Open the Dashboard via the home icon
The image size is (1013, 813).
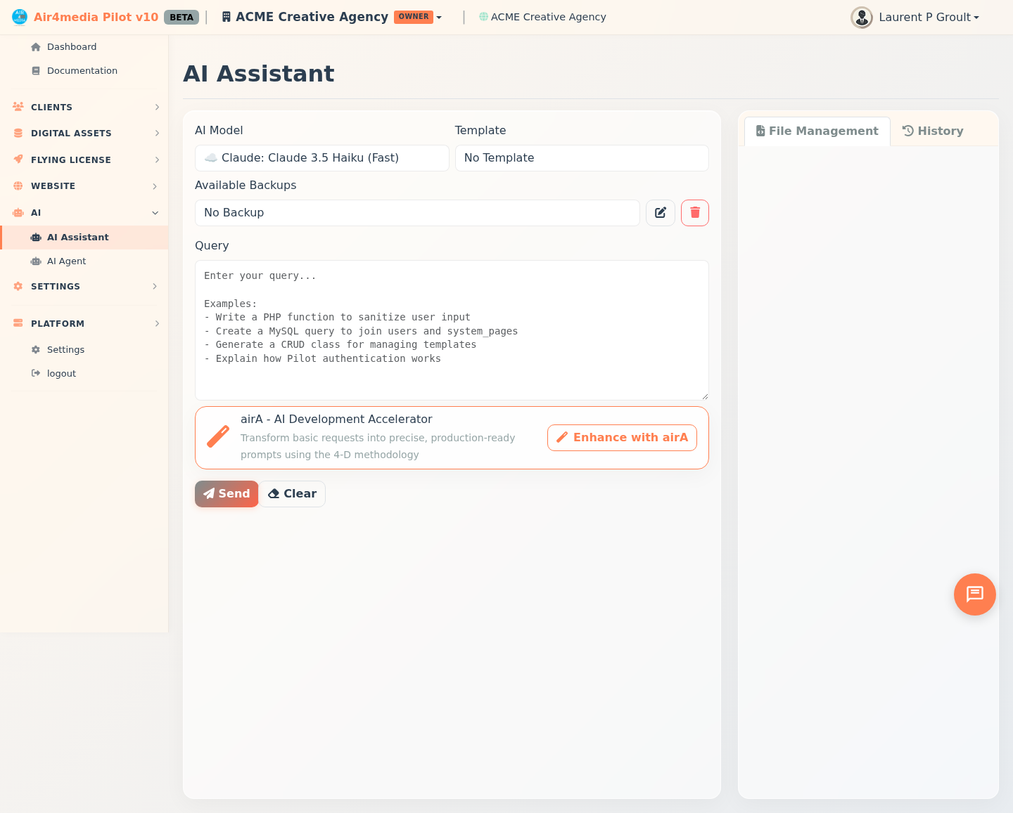[35, 46]
